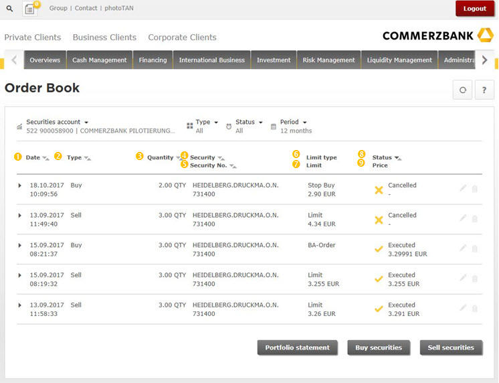
Task: Edit the 13.09.2017 11:58:33 Sell order
Action: [463, 309]
